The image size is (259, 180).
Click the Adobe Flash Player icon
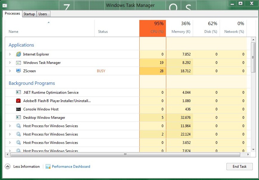[x=18, y=101]
